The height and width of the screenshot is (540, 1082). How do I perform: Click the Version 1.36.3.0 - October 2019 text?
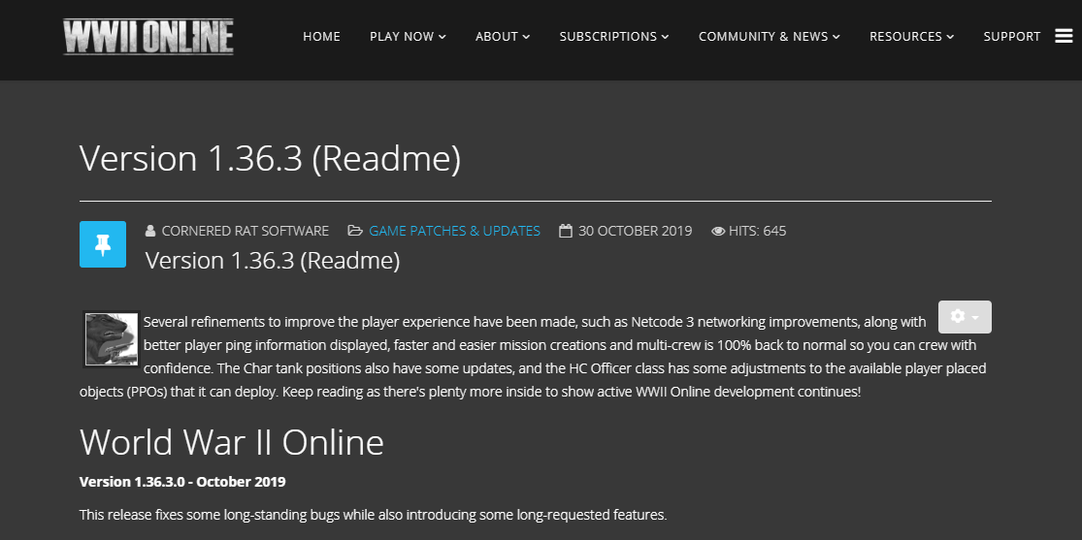[182, 482]
